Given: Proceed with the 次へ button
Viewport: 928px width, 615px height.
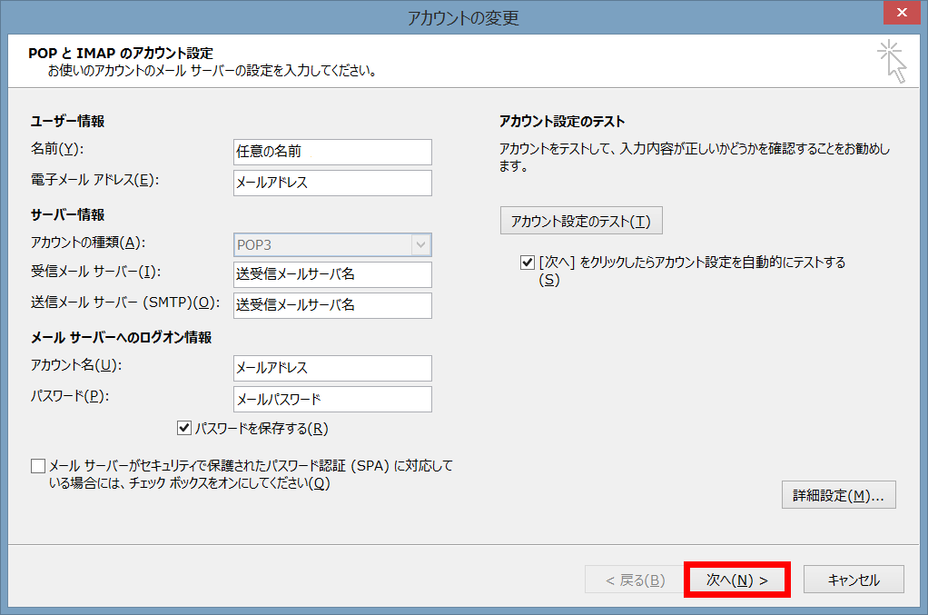Looking at the screenshot, I should coord(737,580).
